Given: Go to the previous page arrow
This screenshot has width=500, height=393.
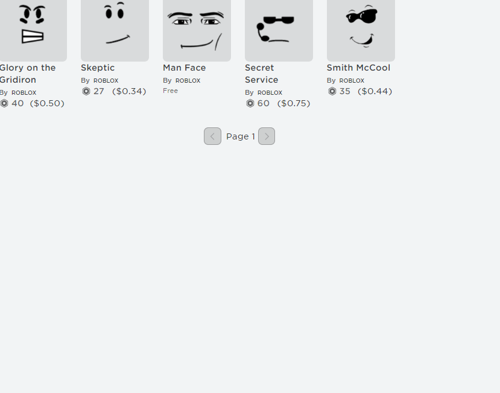Looking at the screenshot, I should (212, 136).
